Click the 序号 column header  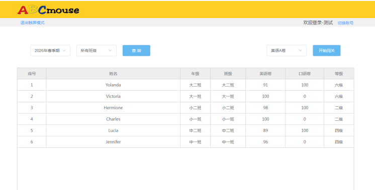tap(32, 74)
